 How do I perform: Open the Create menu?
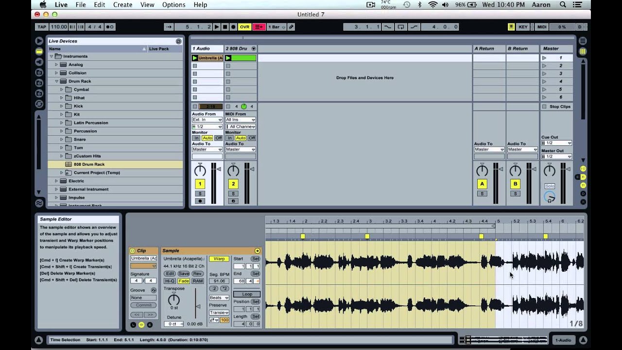pos(122,5)
